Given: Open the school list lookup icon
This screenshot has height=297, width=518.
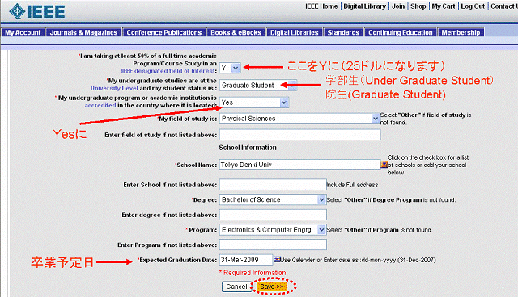Looking at the screenshot, I should (x=384, y=165).
